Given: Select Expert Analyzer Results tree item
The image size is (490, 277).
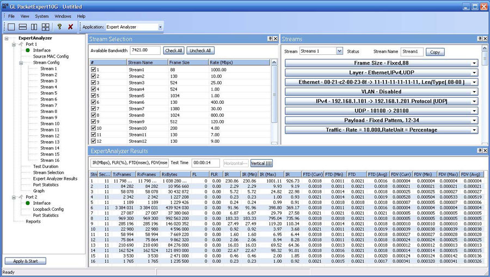Looking at the screenshot, I should [x=56, y=179].
